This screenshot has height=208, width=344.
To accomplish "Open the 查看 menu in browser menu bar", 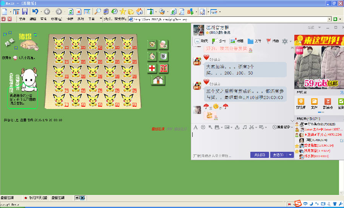I will (44, 19).
